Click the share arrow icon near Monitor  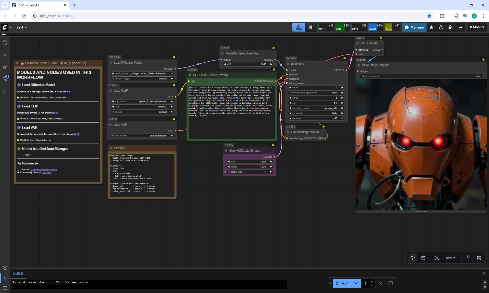460,27
